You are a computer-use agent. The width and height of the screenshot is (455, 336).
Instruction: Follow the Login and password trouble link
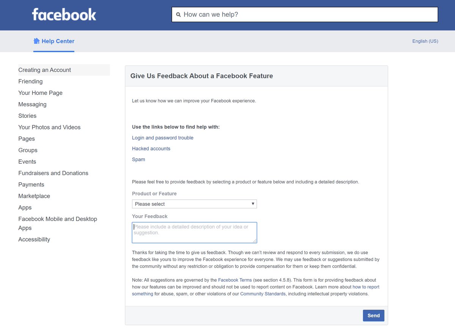[x=163, y=138]
